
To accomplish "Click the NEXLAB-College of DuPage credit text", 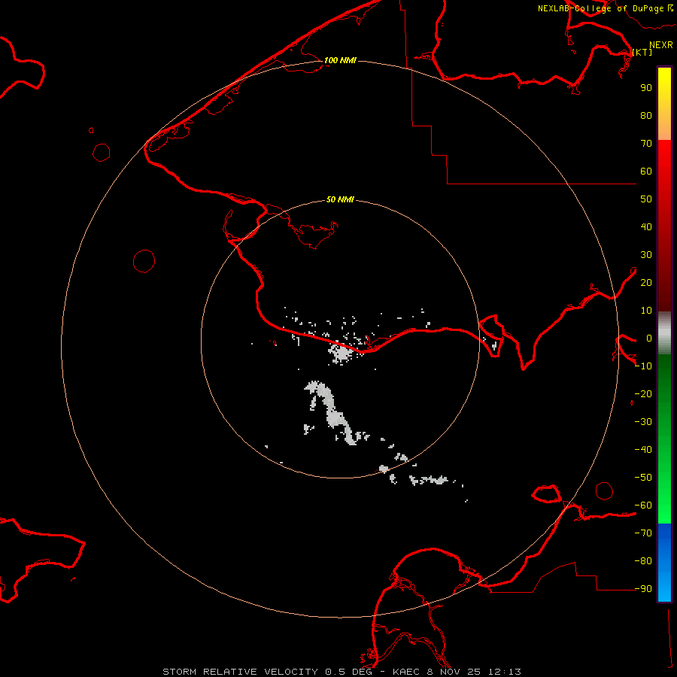I will tap(606, 8).
